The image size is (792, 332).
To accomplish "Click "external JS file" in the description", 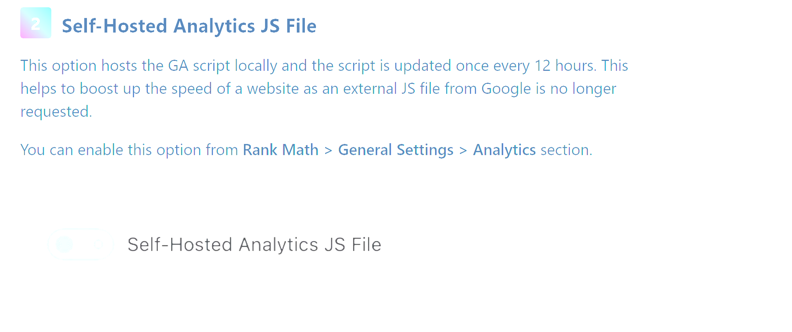I will 391,89.
